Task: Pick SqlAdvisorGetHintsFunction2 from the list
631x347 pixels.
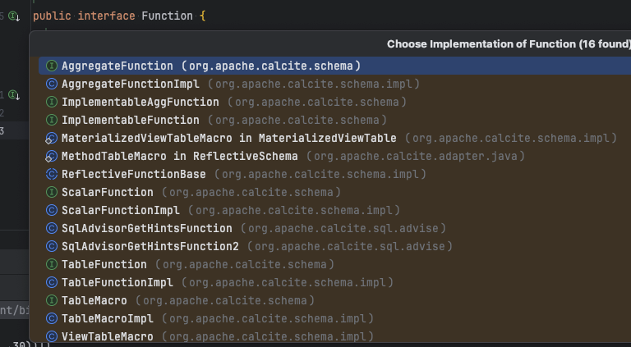Action: click(x=150, y=246)
